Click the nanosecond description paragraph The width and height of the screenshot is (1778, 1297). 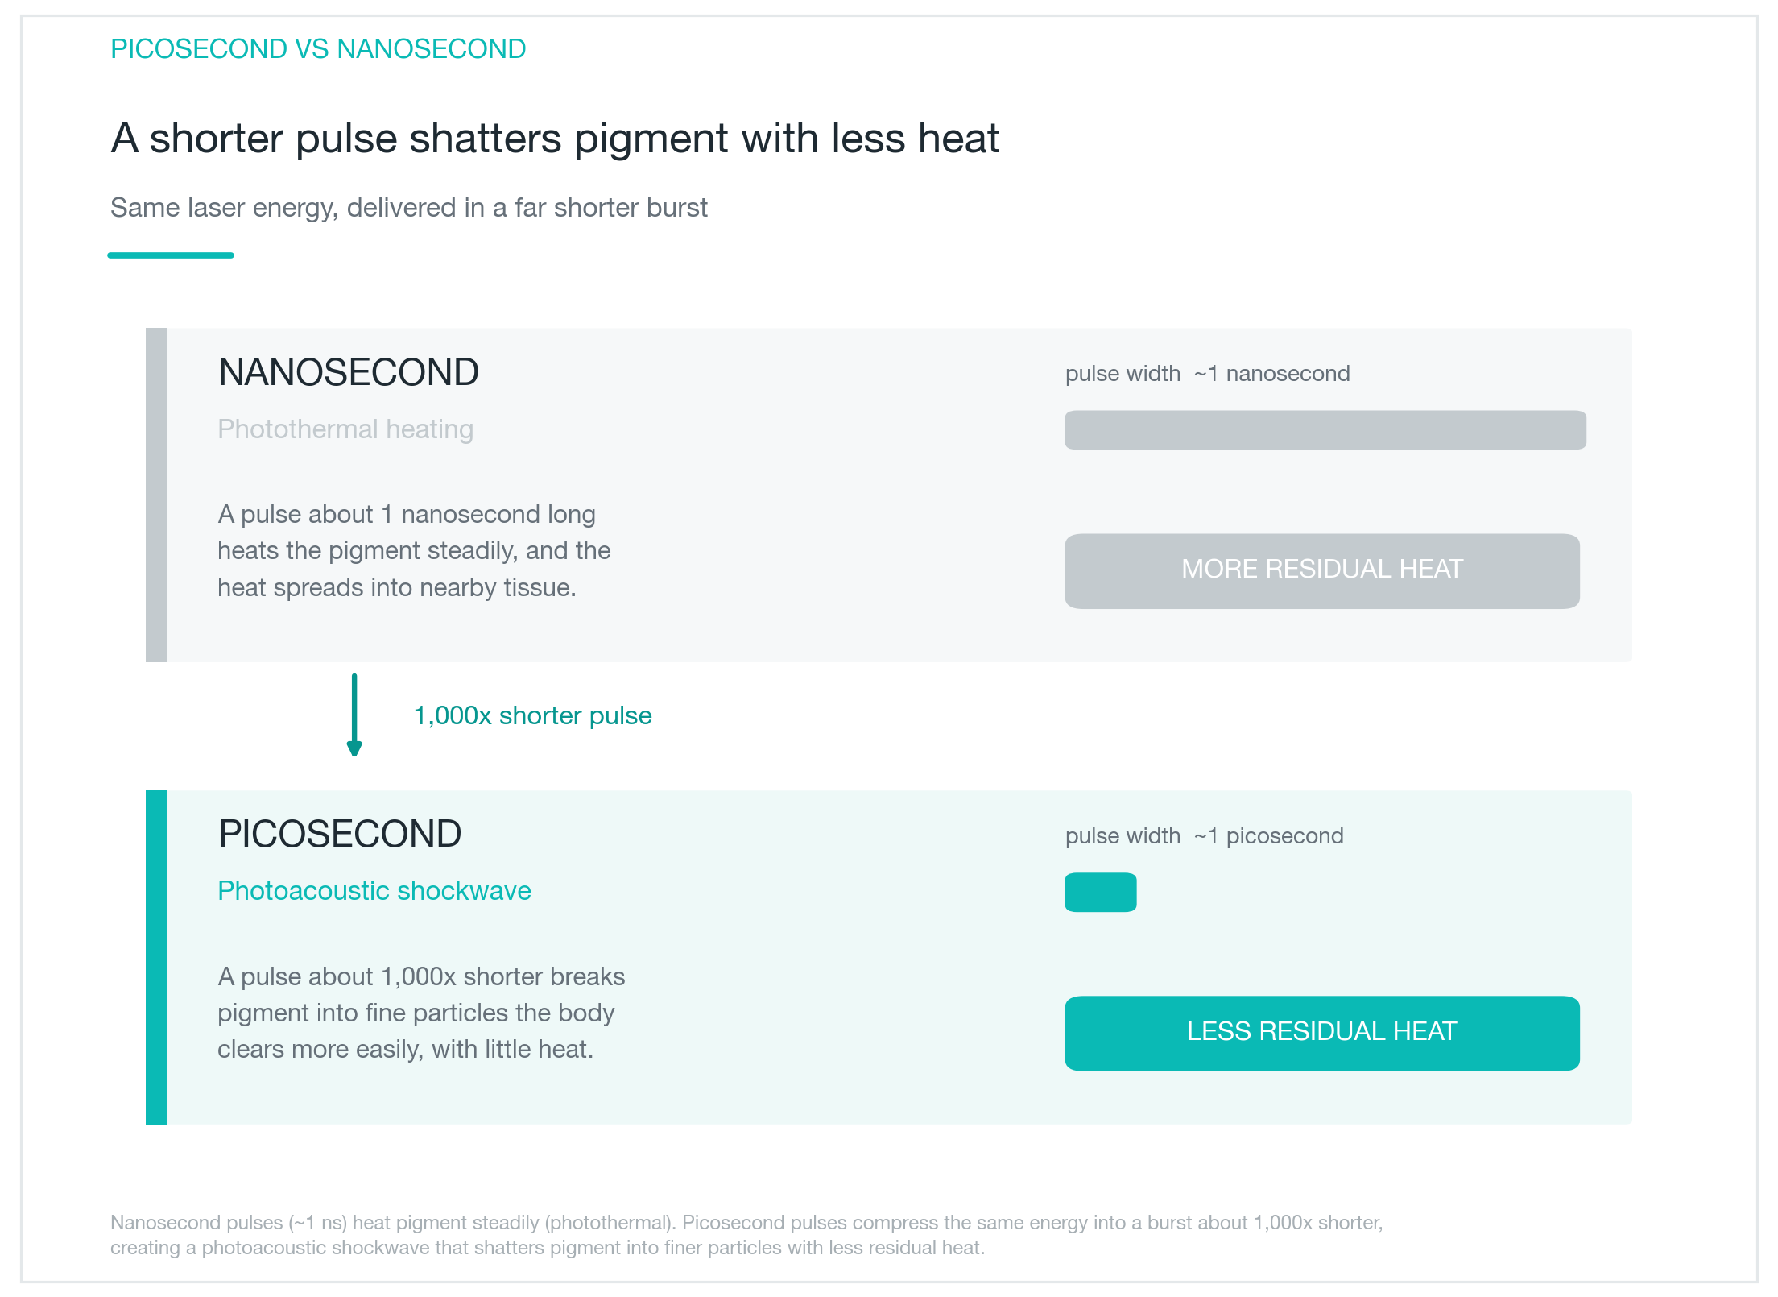click(414, 551)
